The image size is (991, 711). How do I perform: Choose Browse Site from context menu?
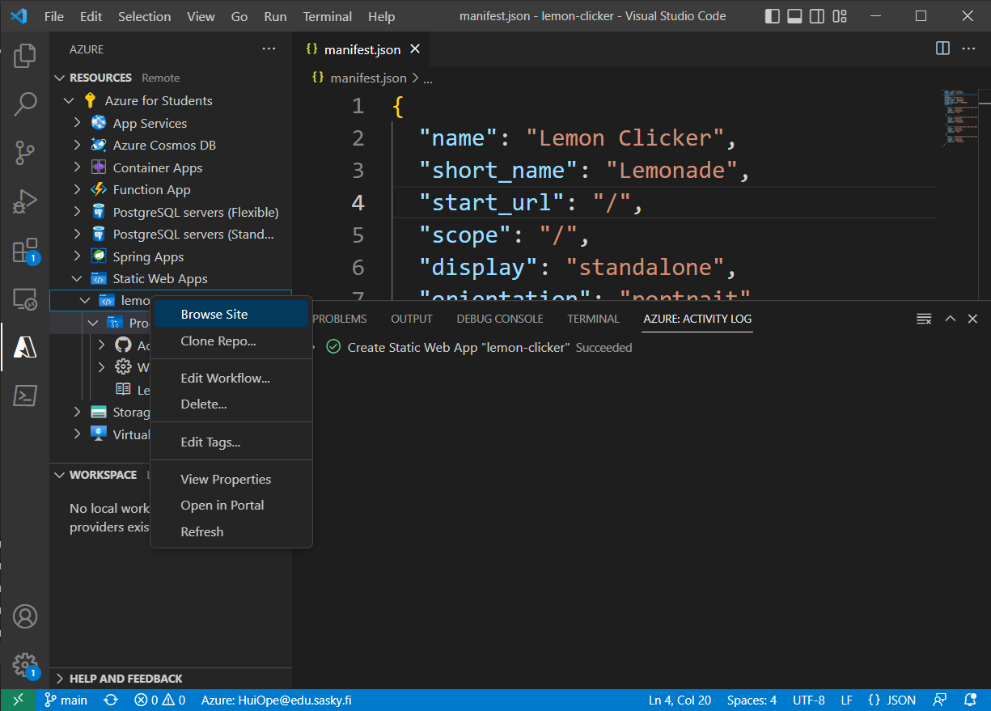point(230,314)
